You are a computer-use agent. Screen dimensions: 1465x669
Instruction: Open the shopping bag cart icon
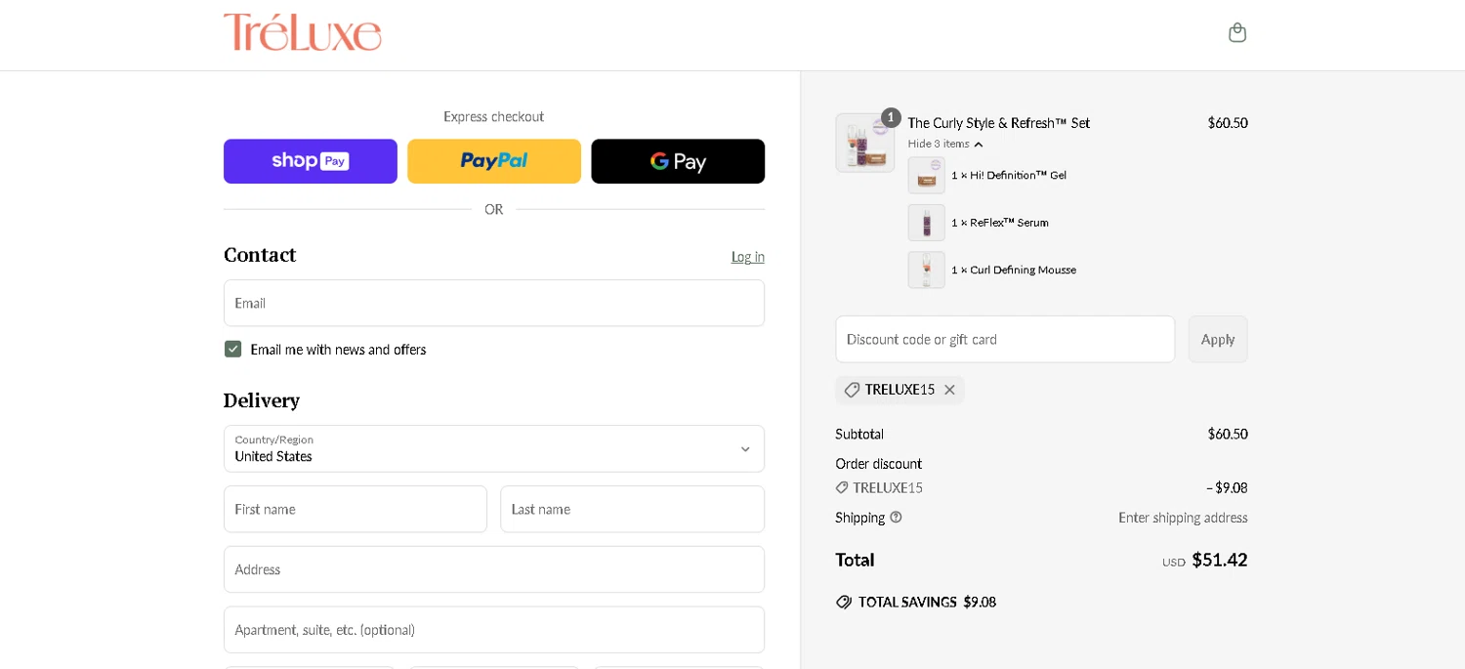pos(1236,32)
